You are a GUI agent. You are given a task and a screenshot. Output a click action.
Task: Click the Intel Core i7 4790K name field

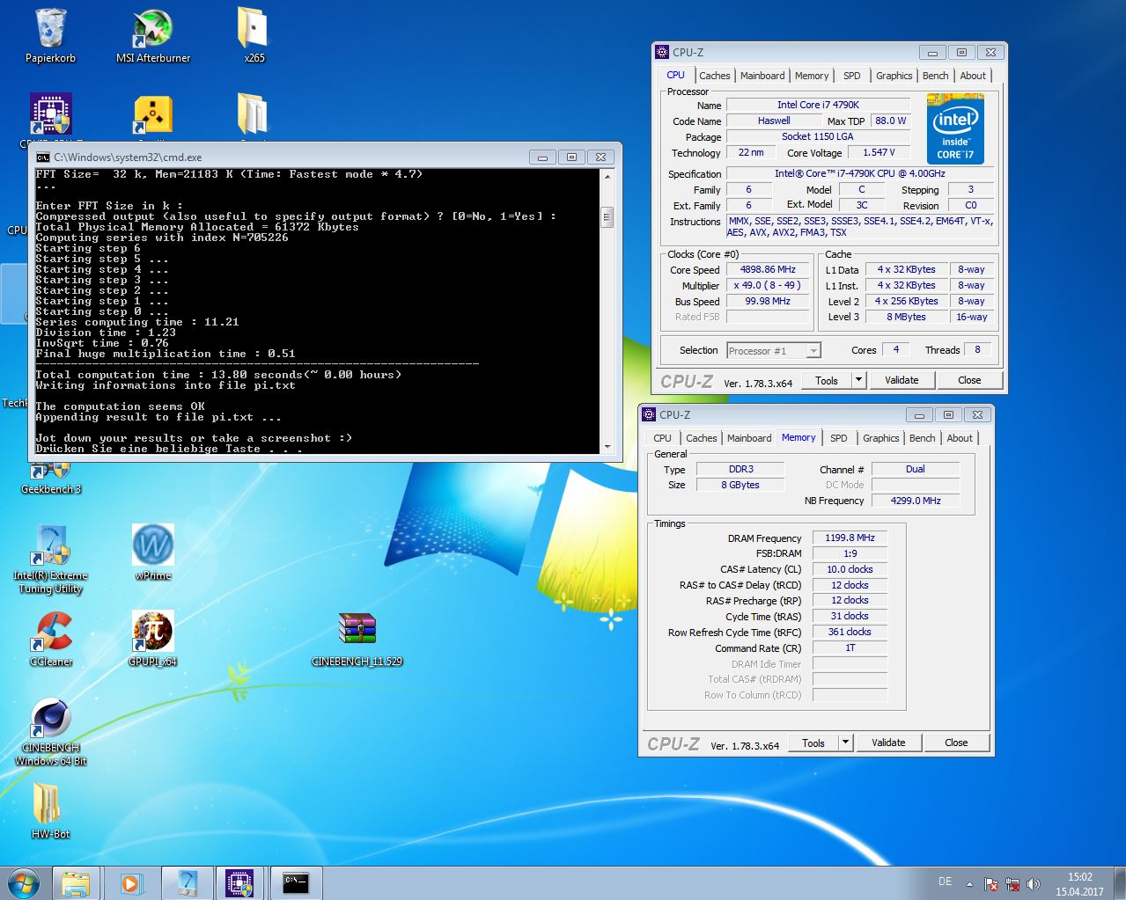(x=818, y=105)
